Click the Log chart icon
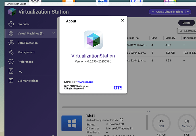The width and height of the screenshot is (196, 136). pos(11,71)
